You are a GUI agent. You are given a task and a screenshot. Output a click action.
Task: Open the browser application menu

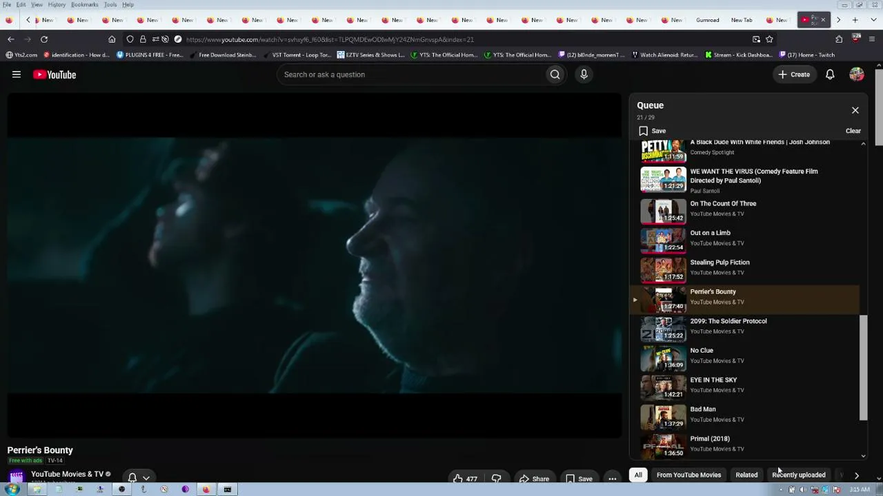872,39
